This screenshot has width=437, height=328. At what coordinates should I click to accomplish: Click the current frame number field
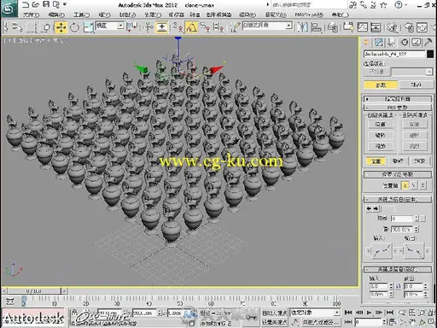pos(368,322)
